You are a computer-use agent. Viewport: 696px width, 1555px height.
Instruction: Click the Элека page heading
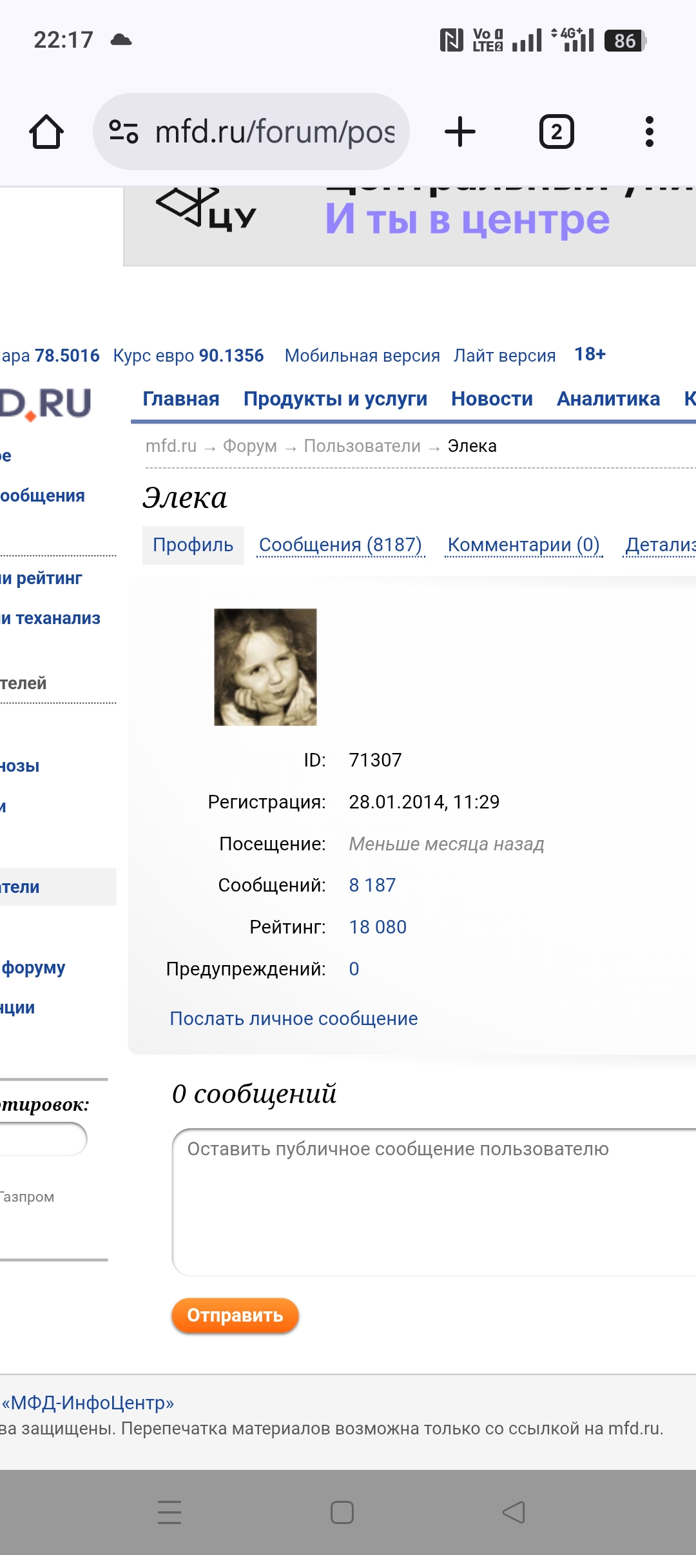[185, 498]
